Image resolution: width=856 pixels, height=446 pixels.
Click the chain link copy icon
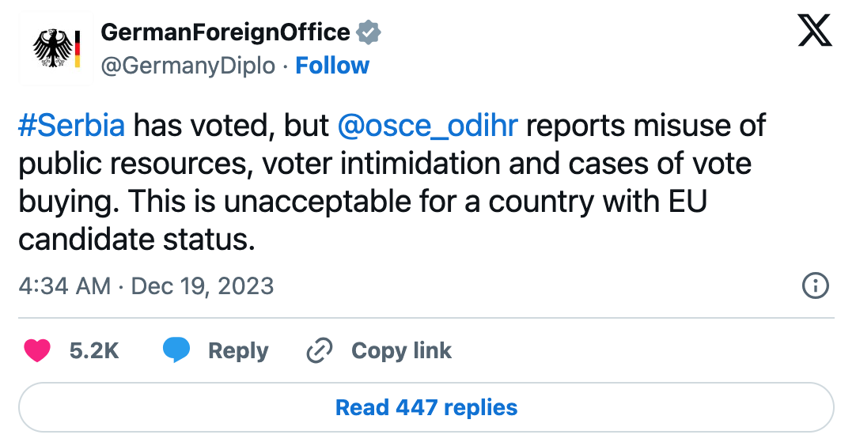(x=319, y=350)
